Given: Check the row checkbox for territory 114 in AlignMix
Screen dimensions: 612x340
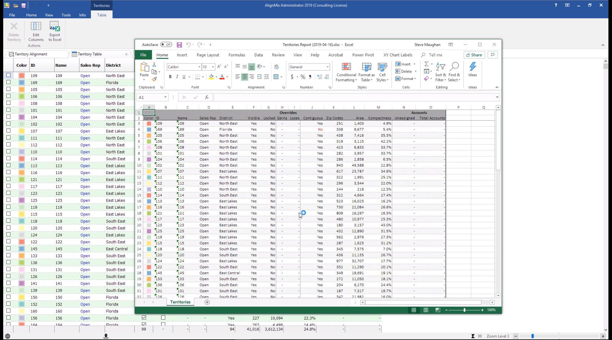Looking at the screenshot, I should (x=9, y=158).
